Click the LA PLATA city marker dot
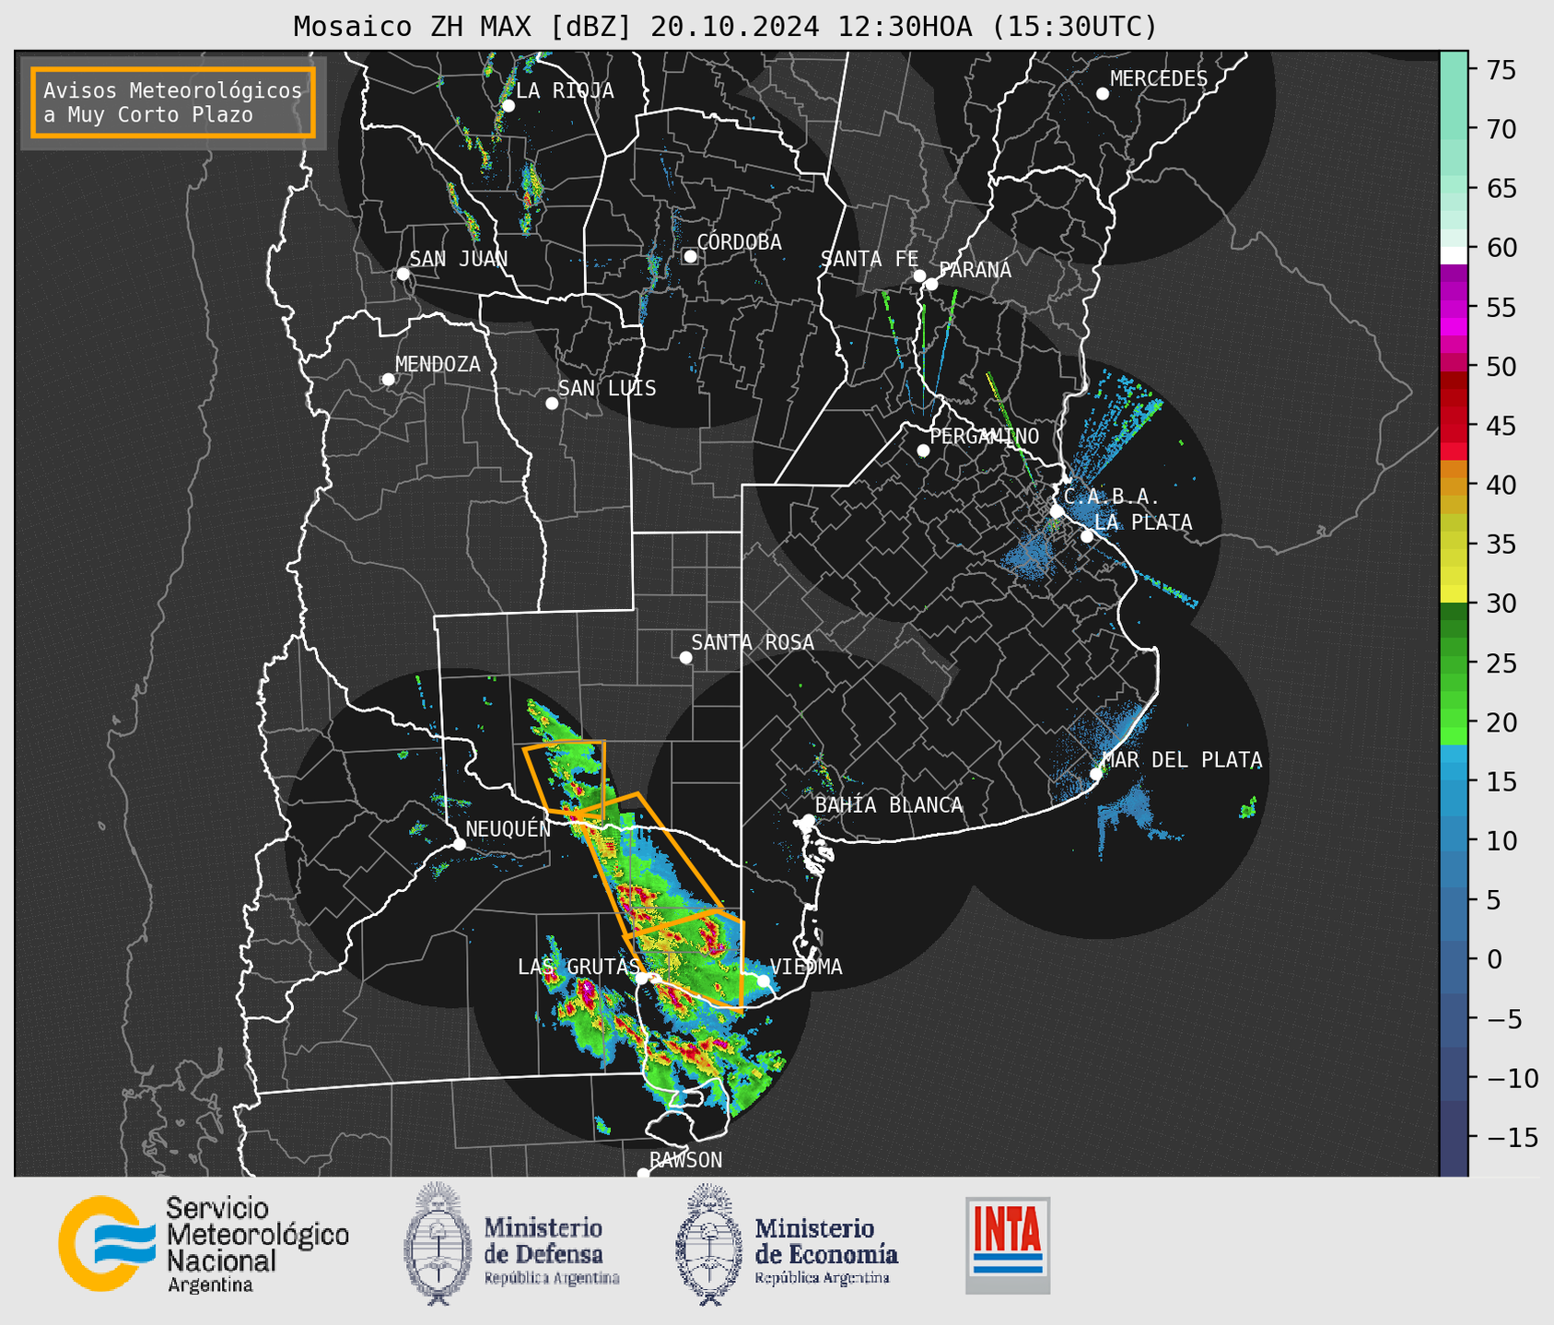The width and height of the screenshot is (1554, 1325). [x=1087, y=536]
